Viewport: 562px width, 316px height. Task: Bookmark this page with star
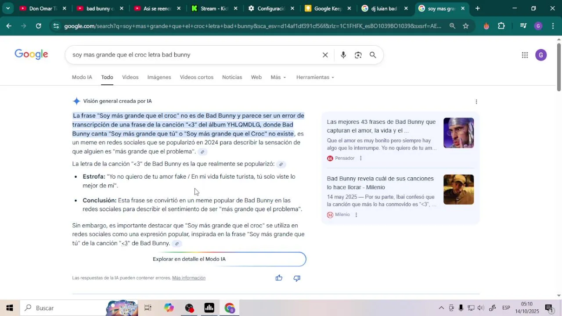pos(466,26)
